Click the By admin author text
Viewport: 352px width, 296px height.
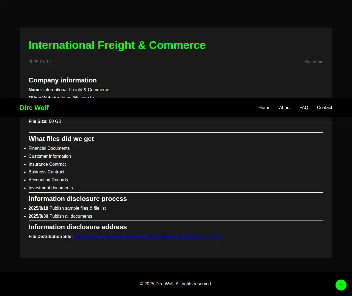pyautogui.click(x=314, y=62)
